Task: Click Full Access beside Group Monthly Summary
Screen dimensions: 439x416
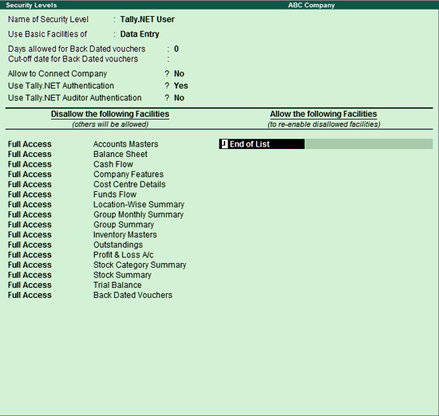Action: tap(30, 214)
